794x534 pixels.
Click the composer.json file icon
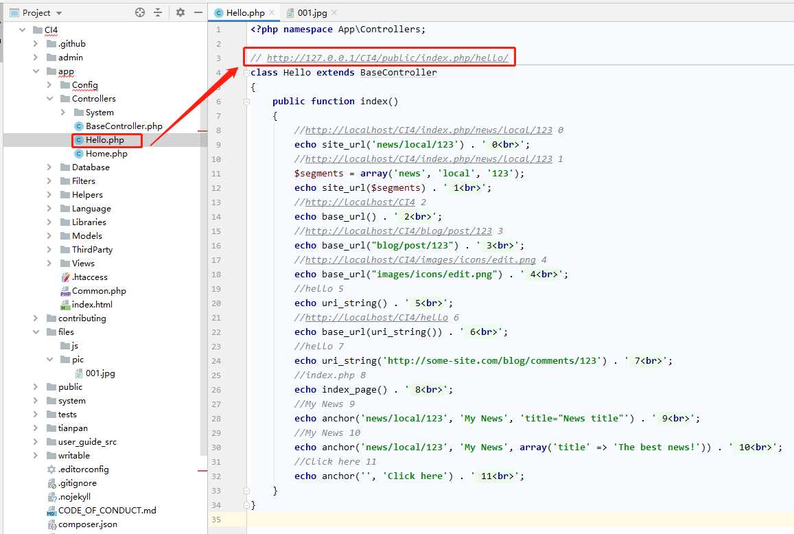[51, 525]
